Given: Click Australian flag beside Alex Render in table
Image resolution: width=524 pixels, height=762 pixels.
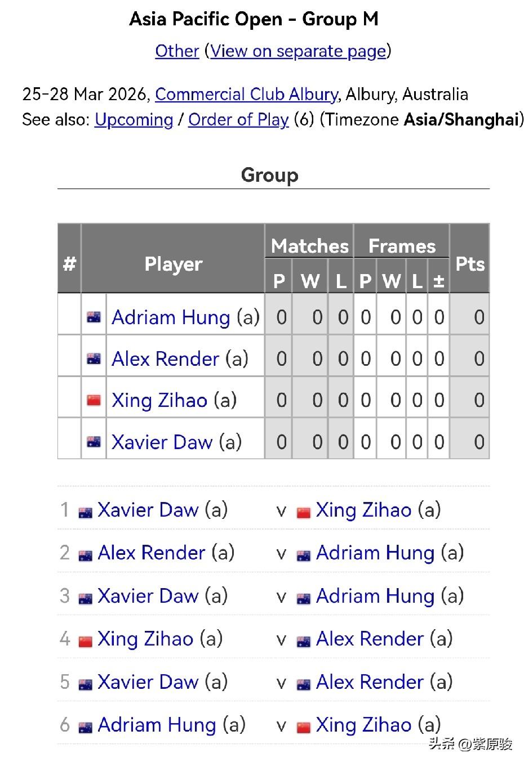Looking at the screenshot, I should (94, 358).
